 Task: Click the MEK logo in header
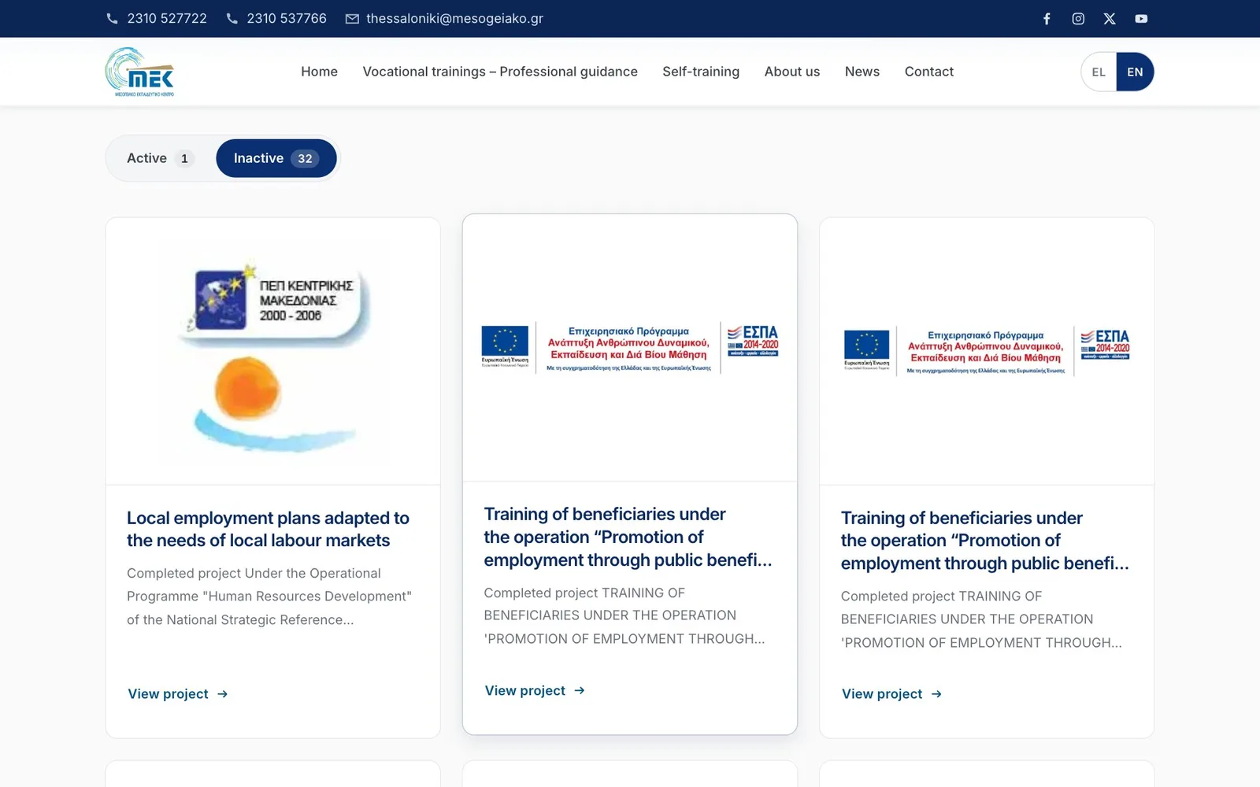(139, 72)
